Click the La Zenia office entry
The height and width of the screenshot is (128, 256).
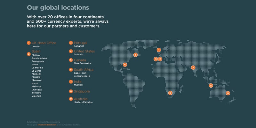pyautogui.click(x=36, y=71)
